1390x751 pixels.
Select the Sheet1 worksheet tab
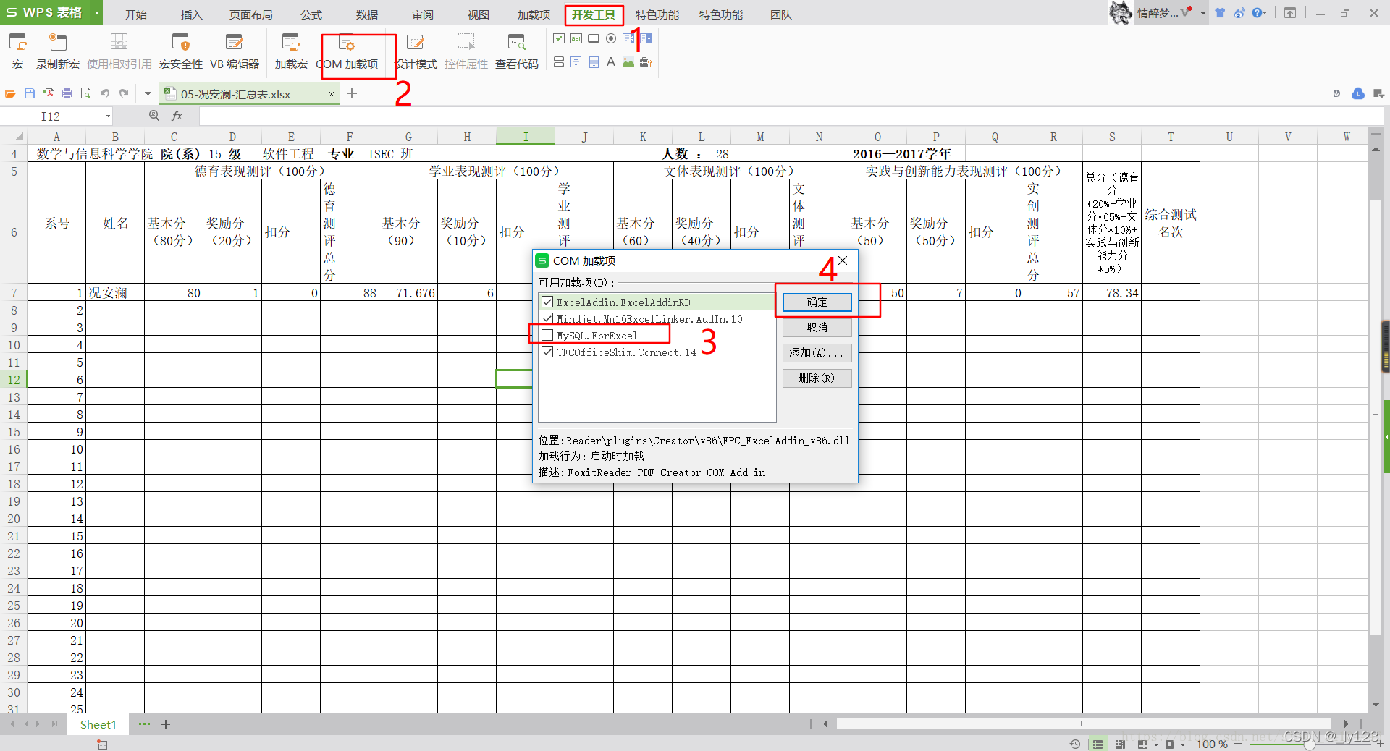tap(98, 724)
